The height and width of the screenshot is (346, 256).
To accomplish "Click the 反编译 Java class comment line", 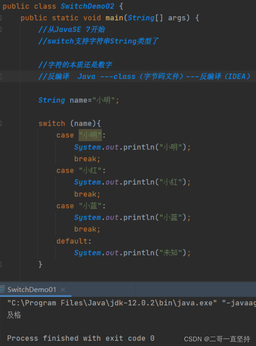I will coord(144,76).
